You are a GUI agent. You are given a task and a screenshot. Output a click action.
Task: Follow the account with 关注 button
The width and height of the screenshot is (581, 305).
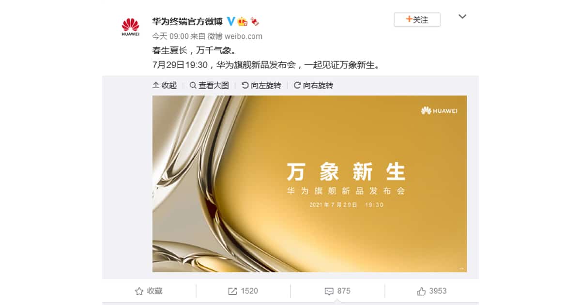pos(417,19)
